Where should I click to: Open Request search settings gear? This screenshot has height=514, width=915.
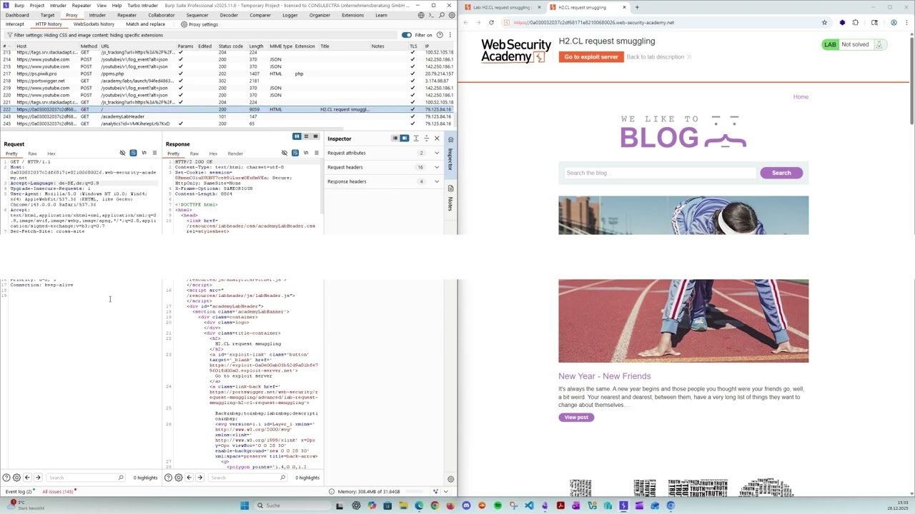(x=16, y=478)
